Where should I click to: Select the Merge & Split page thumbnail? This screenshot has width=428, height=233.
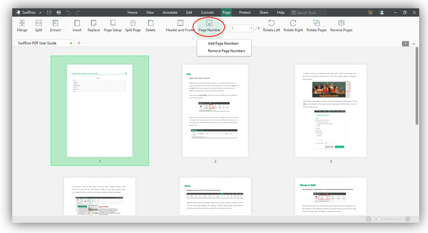[x=331, y=196]
